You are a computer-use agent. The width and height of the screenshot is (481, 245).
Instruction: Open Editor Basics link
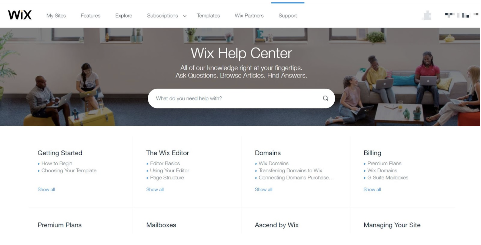tap(165, 164)
